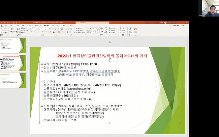Toggle AutoSave switch in title bar
This screenshot has height=137, width=219.
4,23
